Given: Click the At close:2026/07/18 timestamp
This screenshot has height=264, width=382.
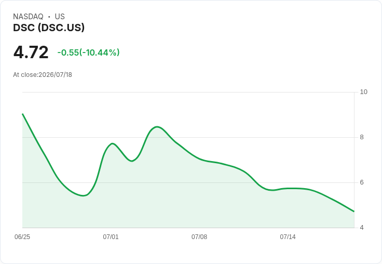Looking at the screenshot, I should coord(43,75).
